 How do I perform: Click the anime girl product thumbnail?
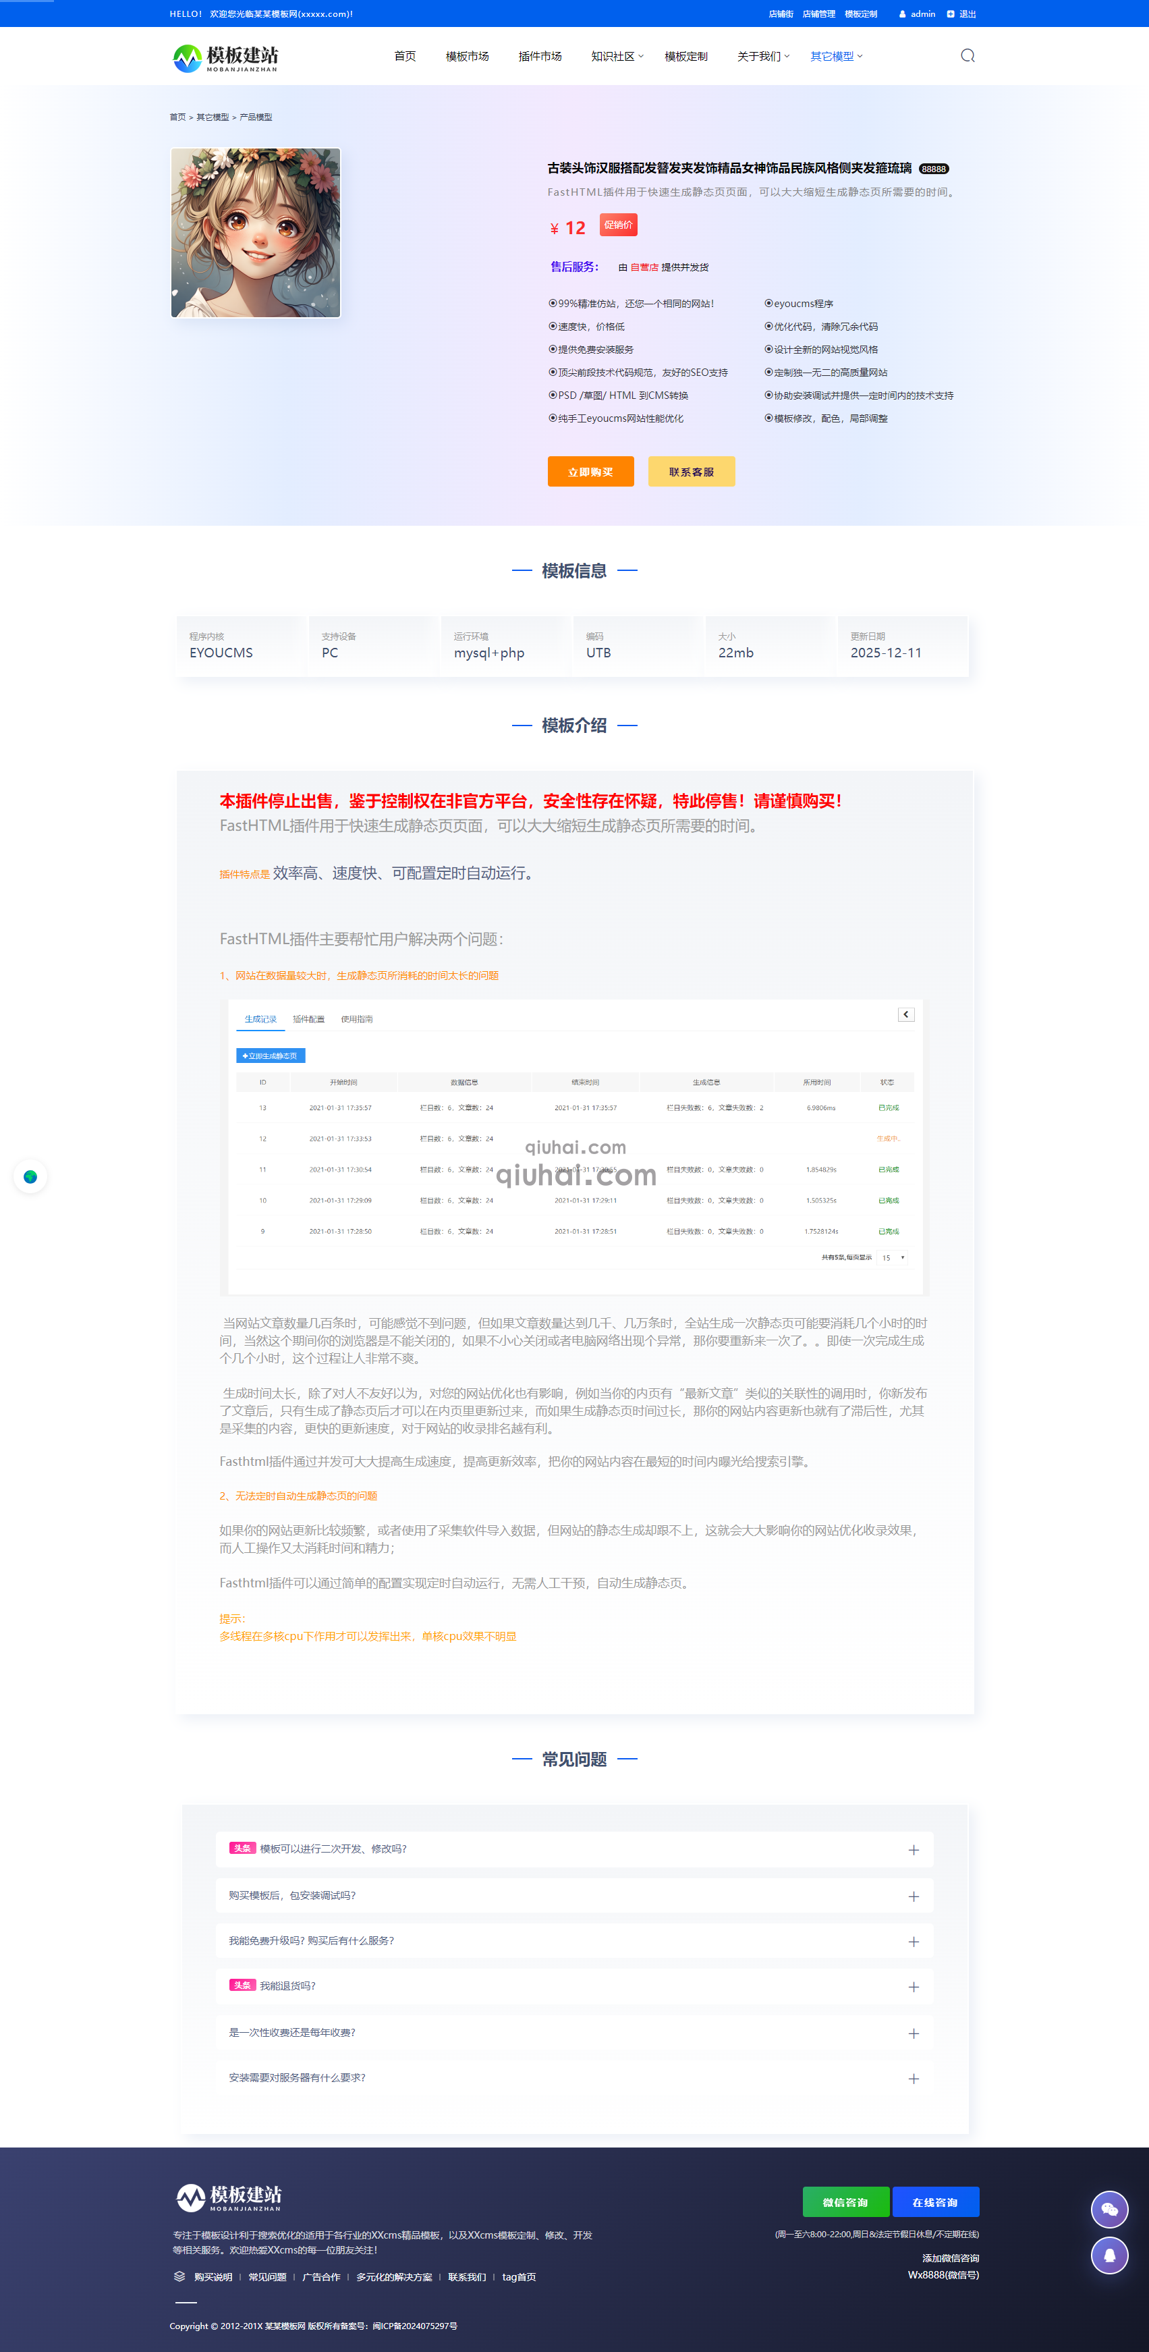(256, 233)
